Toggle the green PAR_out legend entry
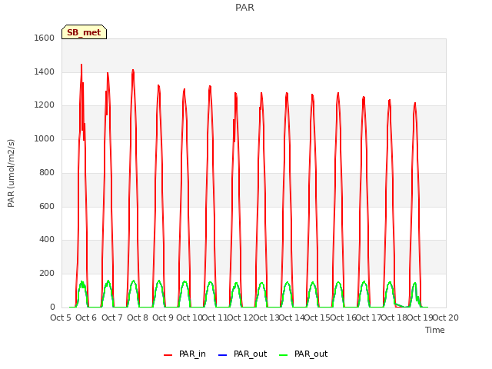The height and width of the screenshot is (369, 492). coord(303,354)
